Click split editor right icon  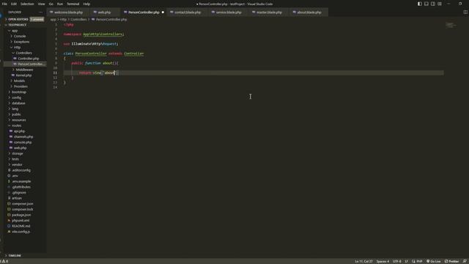click(465, 12)
